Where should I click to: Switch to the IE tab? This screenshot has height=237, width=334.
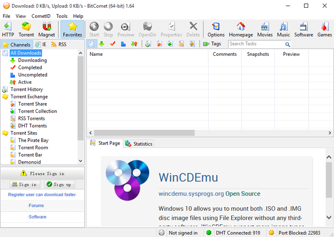click(41, 44)
